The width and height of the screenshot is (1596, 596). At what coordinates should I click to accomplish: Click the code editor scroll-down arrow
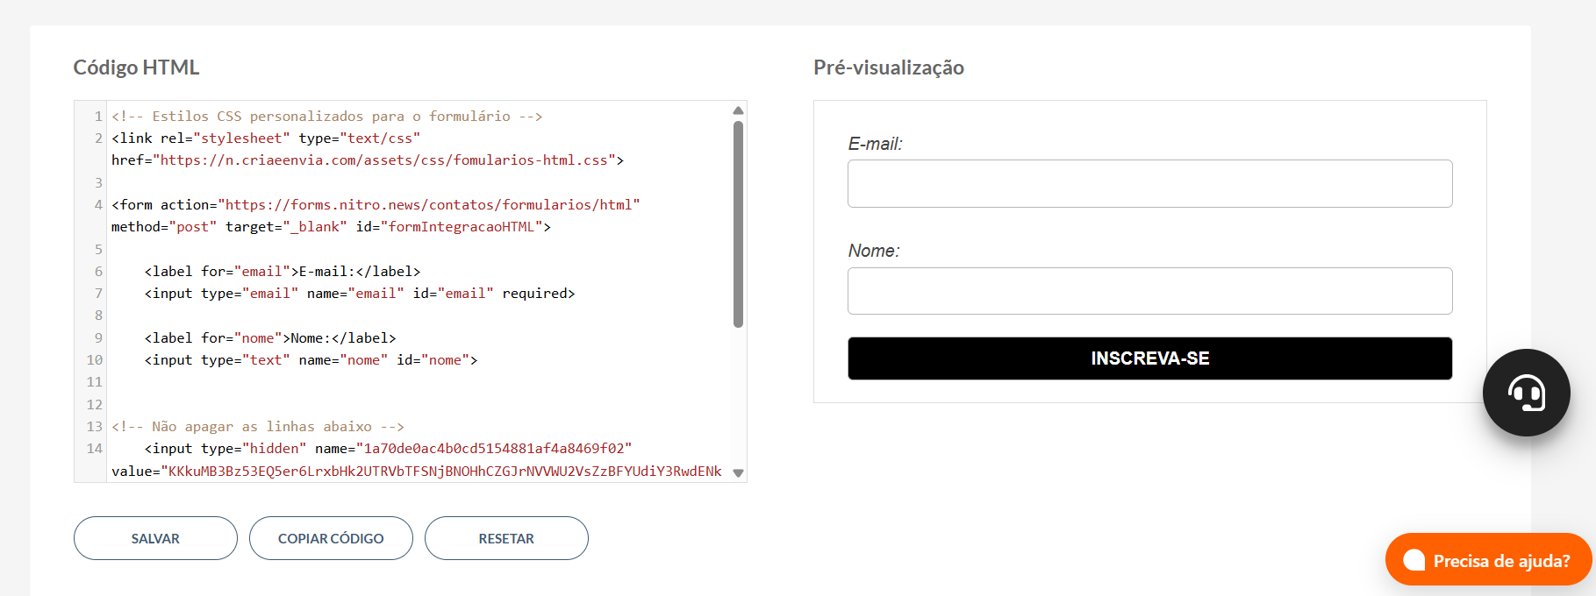pos(738,472)
